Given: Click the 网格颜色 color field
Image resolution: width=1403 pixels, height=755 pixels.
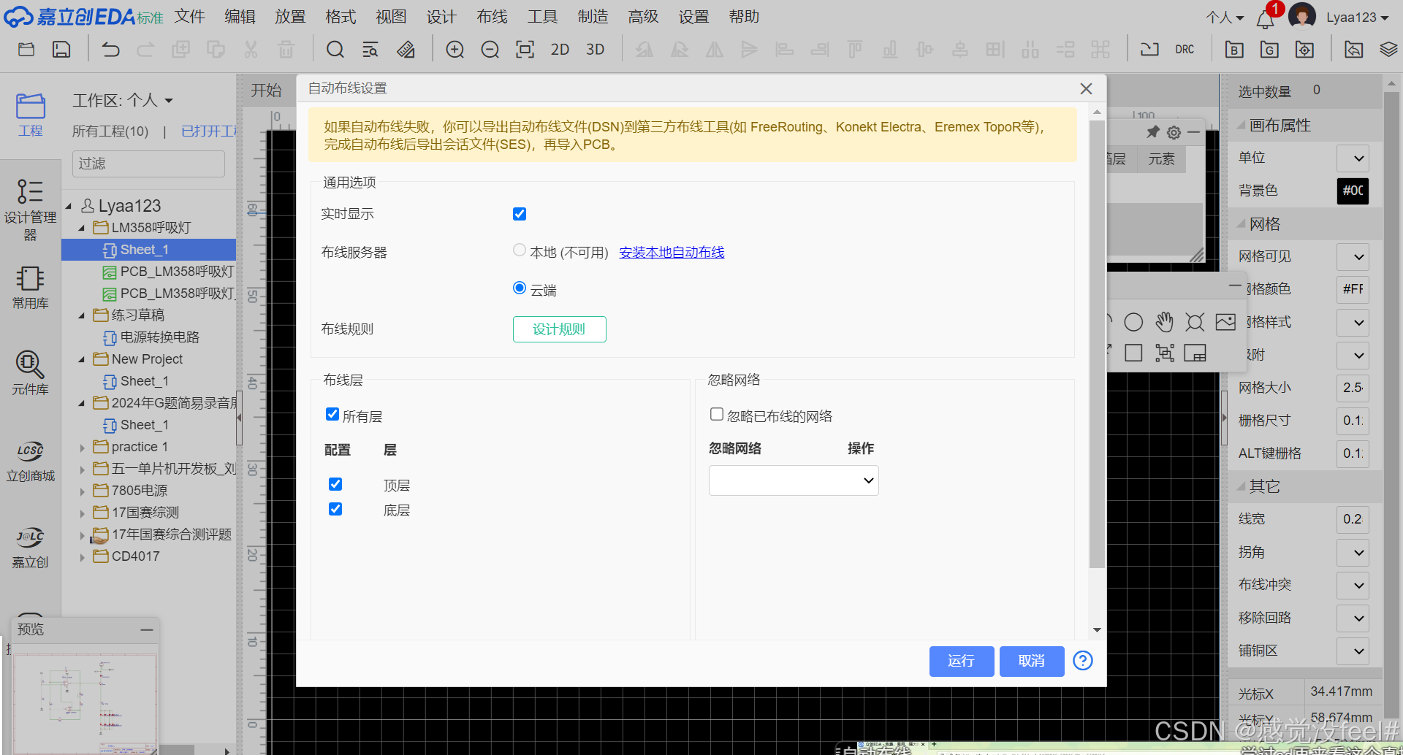Looking at the screenshot, I should 1353,289.
